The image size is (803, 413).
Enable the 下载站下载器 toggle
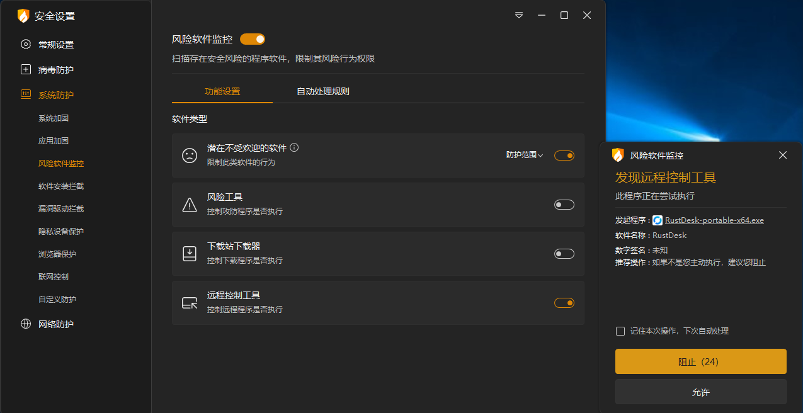point(564,254)
